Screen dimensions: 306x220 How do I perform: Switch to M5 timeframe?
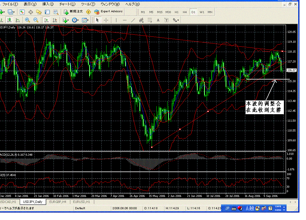pos(151,12)
